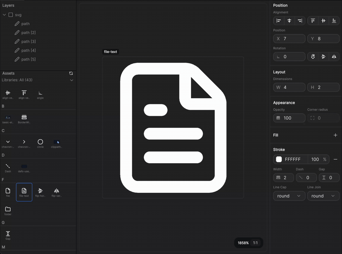This screenshot has width=342, height=254.
Task: Click the stroke Width field
Action: pyautogui.click(x=283, y=177)
